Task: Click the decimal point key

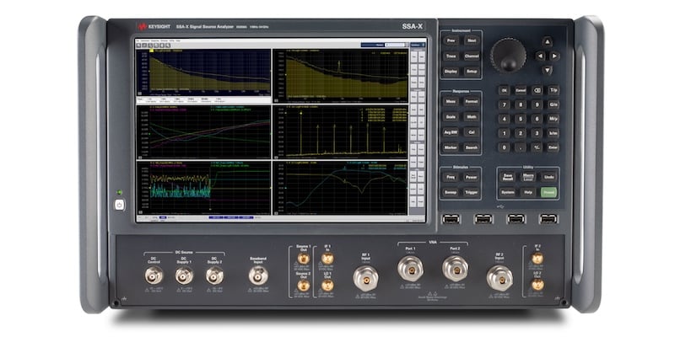Action: tap(521, 147)
